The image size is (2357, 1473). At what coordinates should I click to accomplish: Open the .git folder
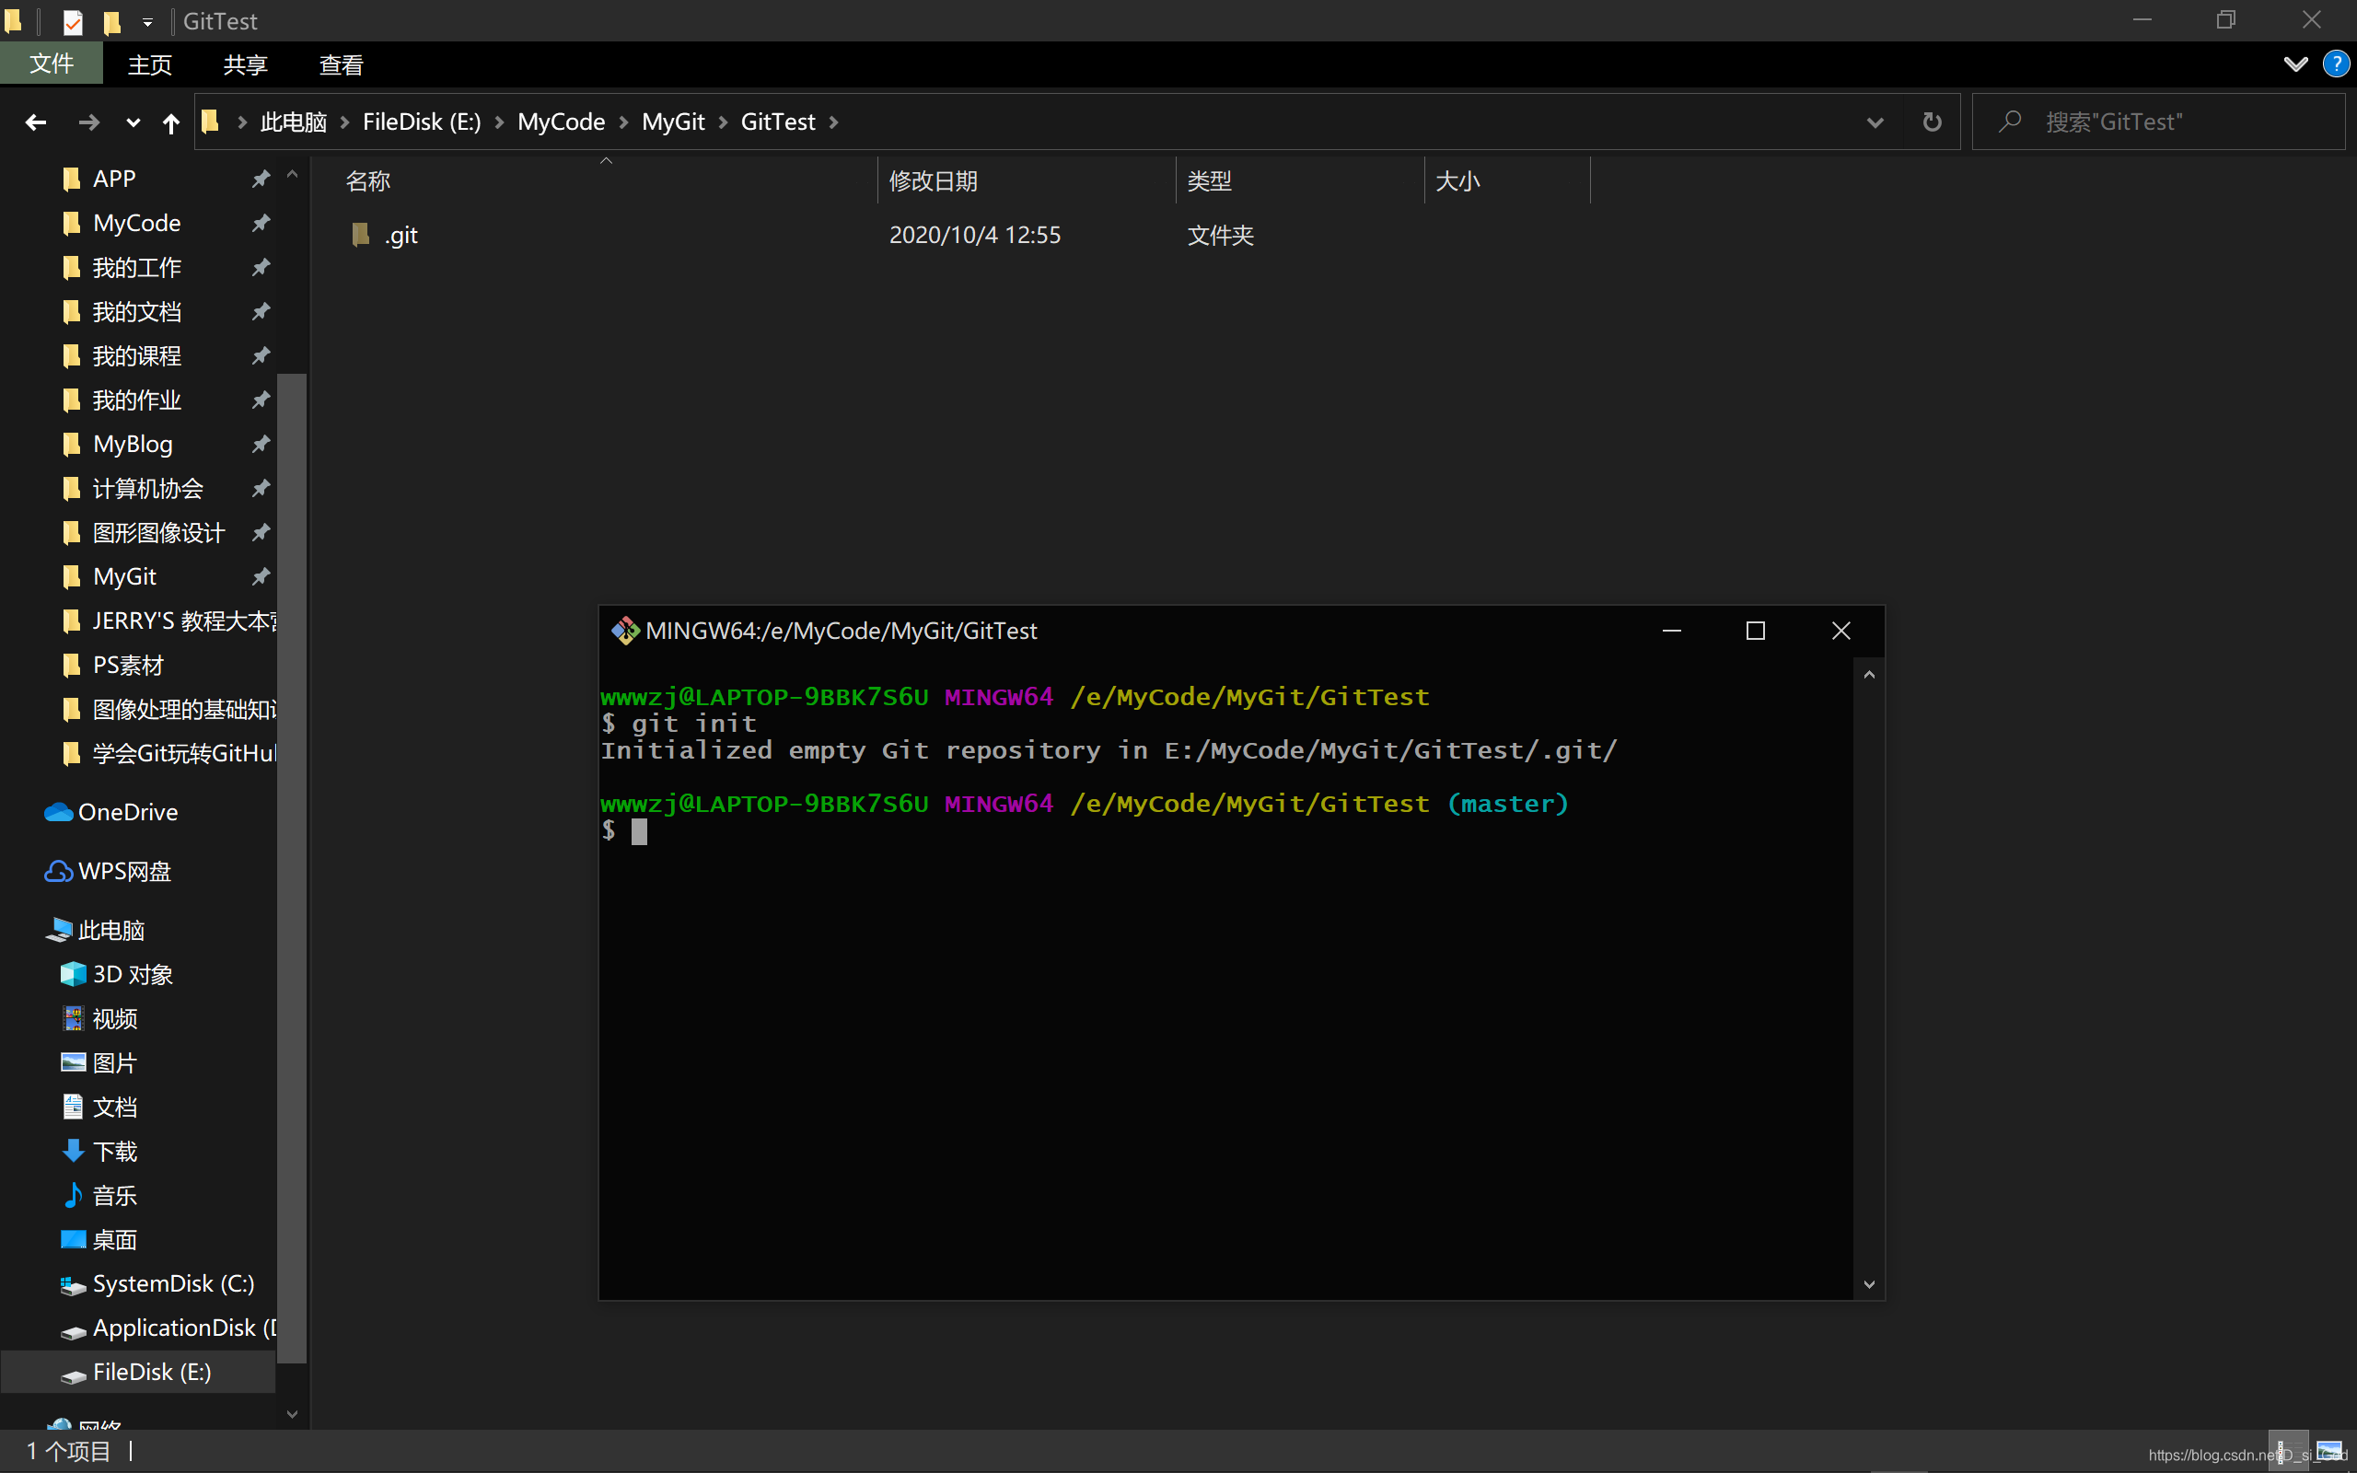401,235
